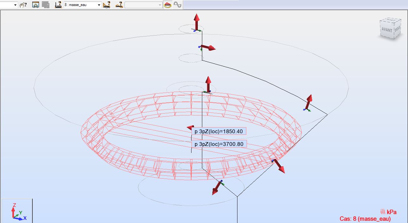Click the load case definition toolbar icon
The height and width of the screenshot is (223, 408).
[59, 5]
